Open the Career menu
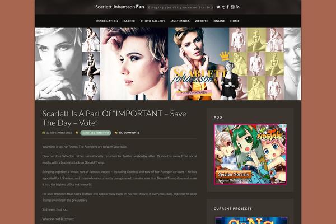 tap(129, 21)
